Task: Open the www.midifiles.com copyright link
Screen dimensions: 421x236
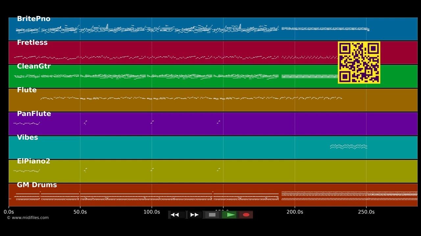Action: click(x=28, y=218)
